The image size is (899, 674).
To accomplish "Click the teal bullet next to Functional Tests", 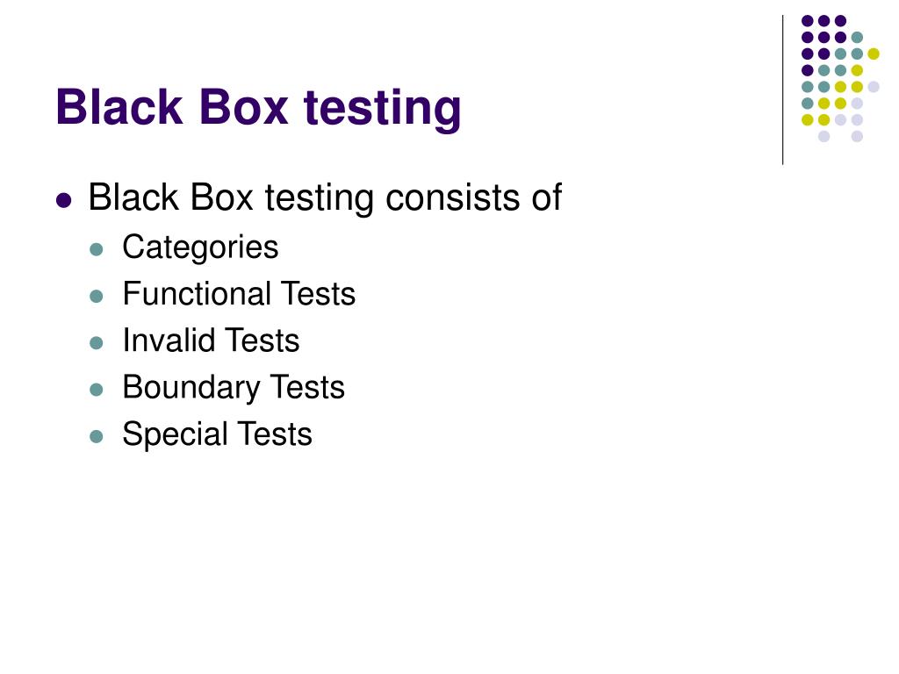I will pyautogui.click(x=97, y=297).
